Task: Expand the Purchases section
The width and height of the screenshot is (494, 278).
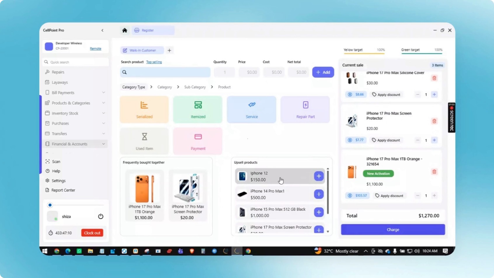Action: click(75, 124)
